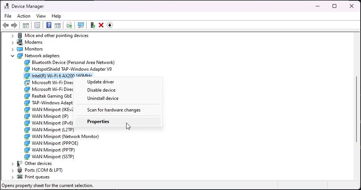This screenshot has height=190, width=361.
Task: Select Bluetooth Device (Personal Area Network)
Action: [73, 62]
